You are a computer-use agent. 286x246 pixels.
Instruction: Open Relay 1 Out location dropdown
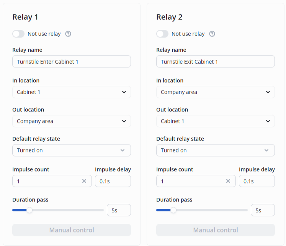[x=72, y=121]
